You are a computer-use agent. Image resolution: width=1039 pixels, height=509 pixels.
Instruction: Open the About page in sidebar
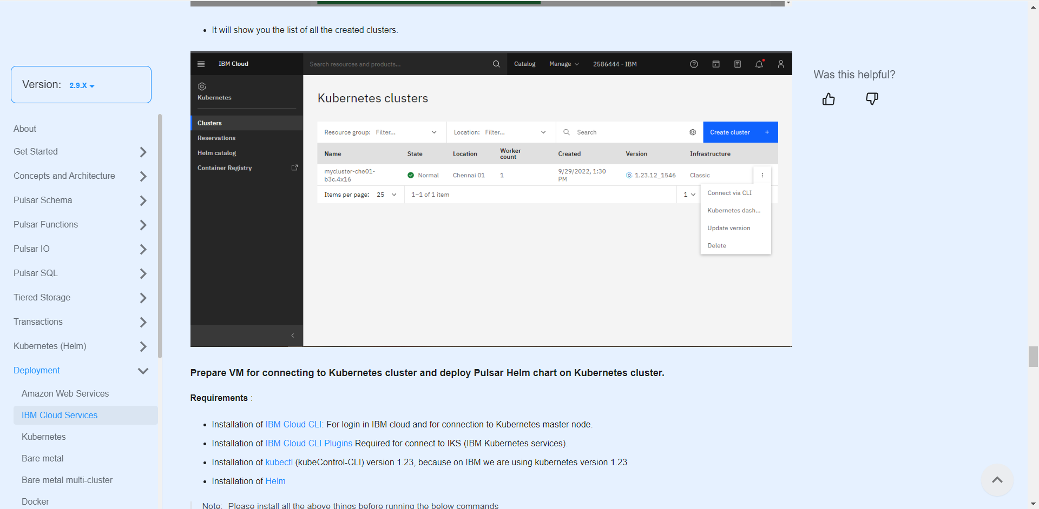25,129
